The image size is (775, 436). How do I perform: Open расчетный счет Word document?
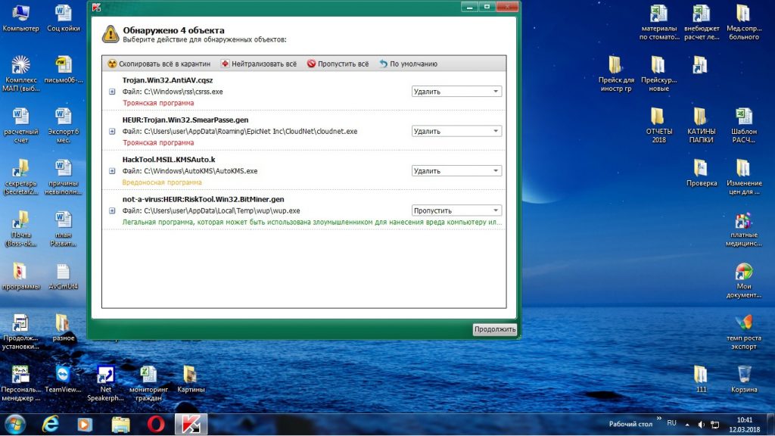click(20, 116)
